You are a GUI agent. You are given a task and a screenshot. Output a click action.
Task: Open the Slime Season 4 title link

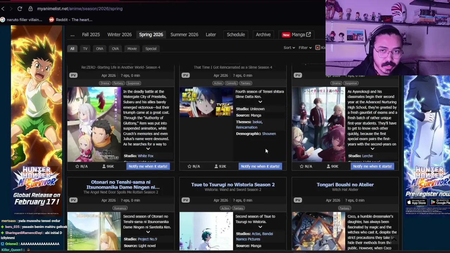[233, 67]
